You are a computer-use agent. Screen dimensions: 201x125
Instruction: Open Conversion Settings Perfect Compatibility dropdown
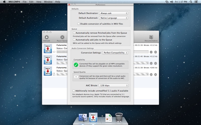click(x=115, y=53)
